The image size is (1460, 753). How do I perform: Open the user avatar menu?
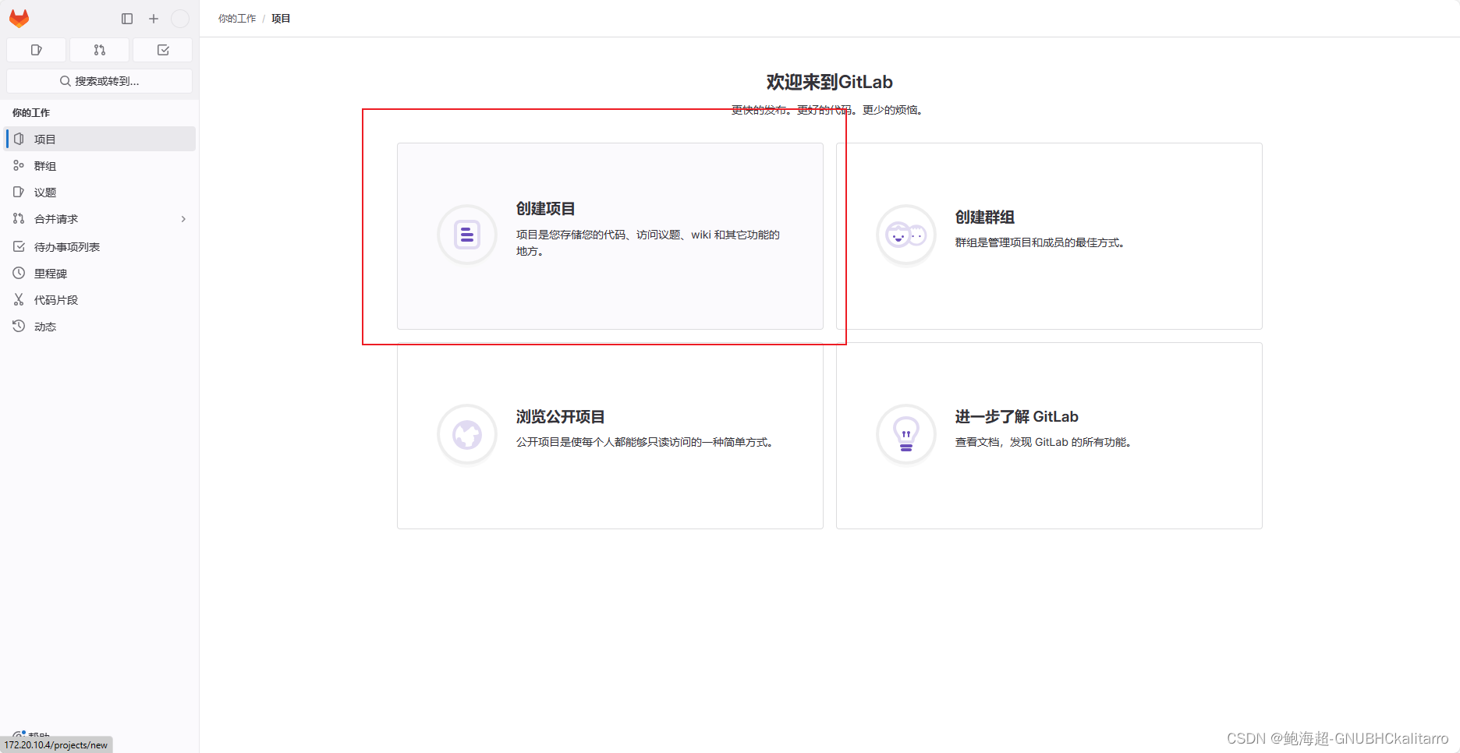click(180, 19)
